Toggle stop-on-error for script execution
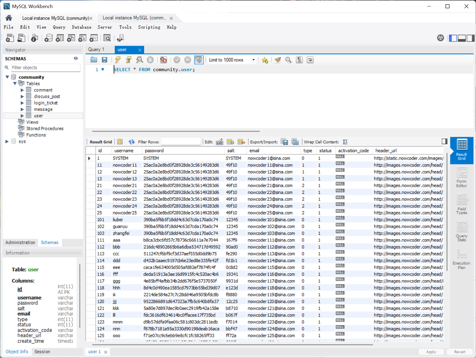 [x=164, y=60]
